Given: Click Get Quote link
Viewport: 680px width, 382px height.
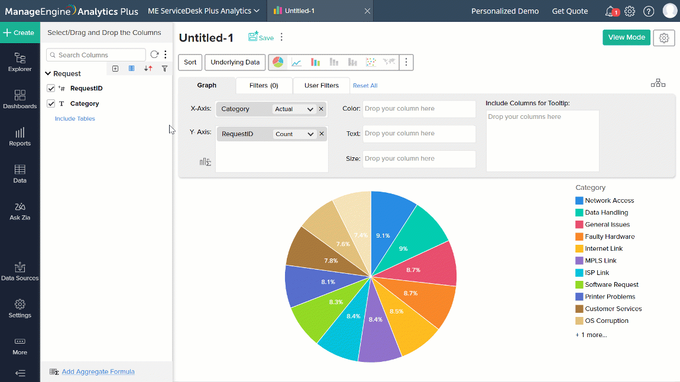Looking at the screenshot, I should pos(570,11).
